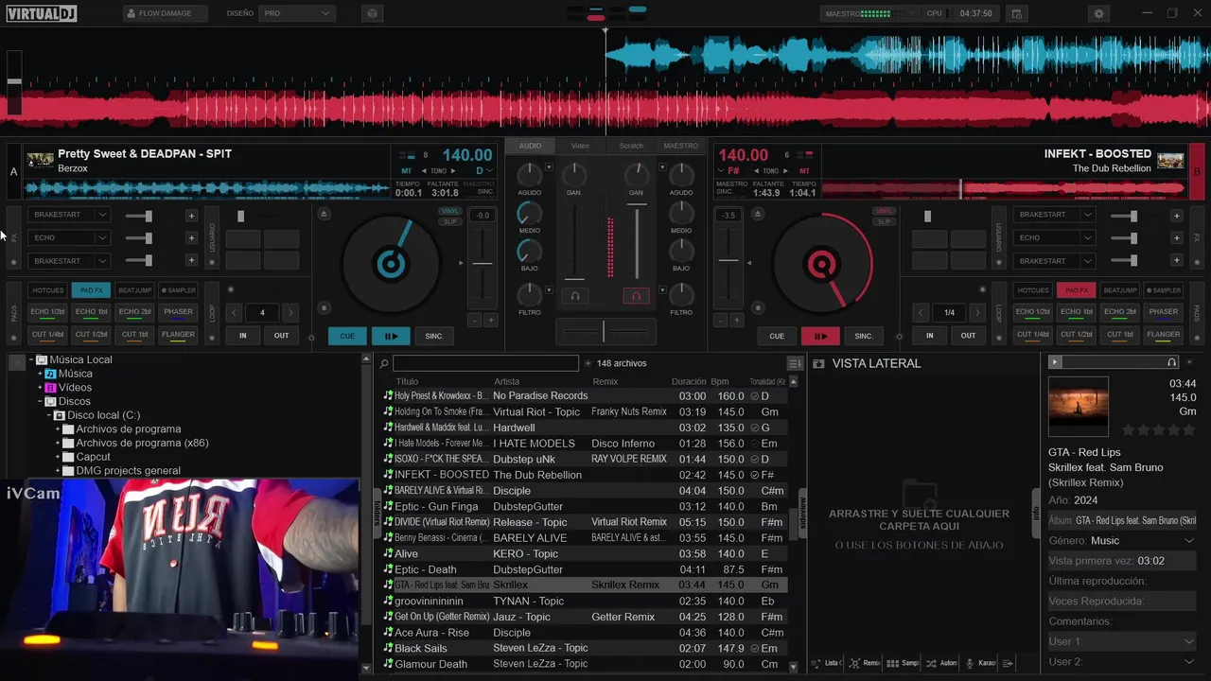Open the User 1 dropdown in info panel
The width and height of the screenshot is (1211, 681).
1189,641
